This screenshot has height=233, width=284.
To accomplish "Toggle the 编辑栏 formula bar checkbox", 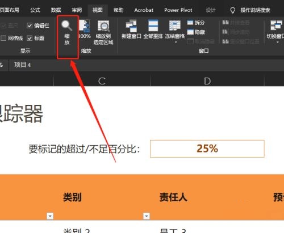I will (x=30, y=26).
